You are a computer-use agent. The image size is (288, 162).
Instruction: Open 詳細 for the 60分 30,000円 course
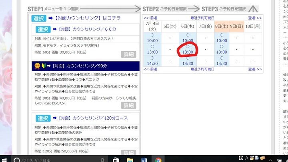(128, 54)
